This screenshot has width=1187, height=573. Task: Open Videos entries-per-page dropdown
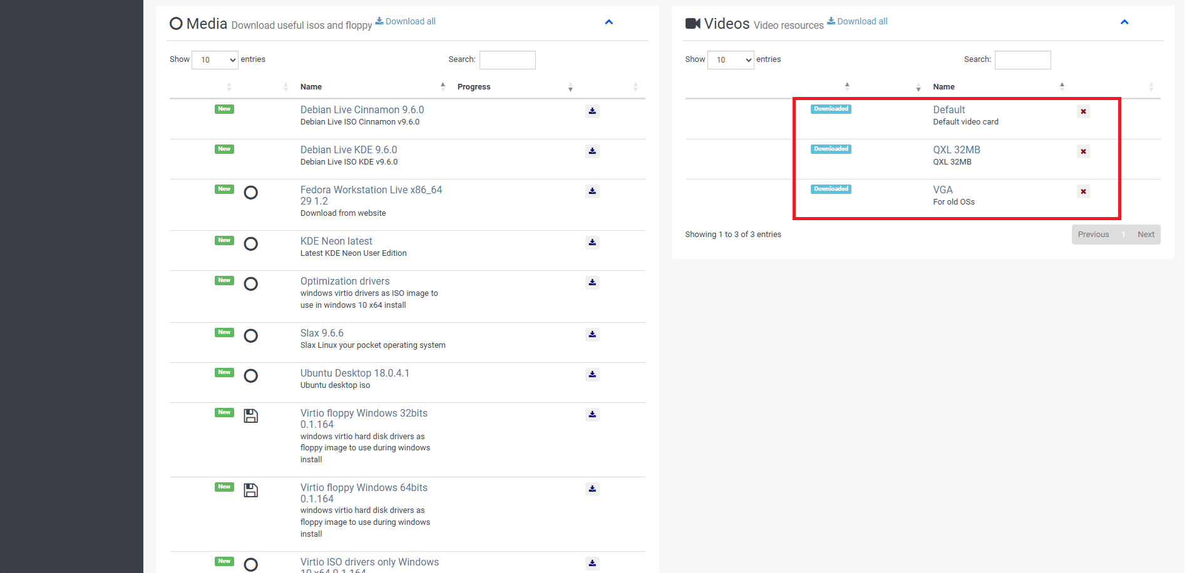click(730, 60)
